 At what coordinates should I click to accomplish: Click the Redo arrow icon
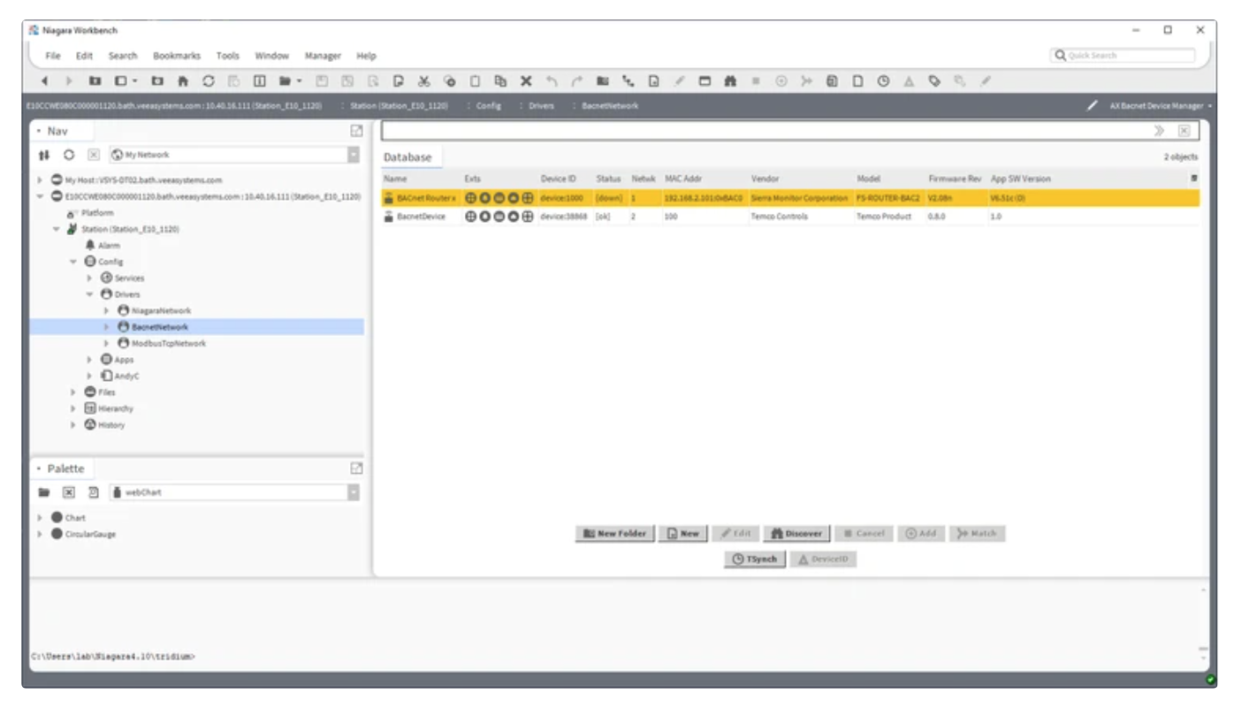pos(576,80)
